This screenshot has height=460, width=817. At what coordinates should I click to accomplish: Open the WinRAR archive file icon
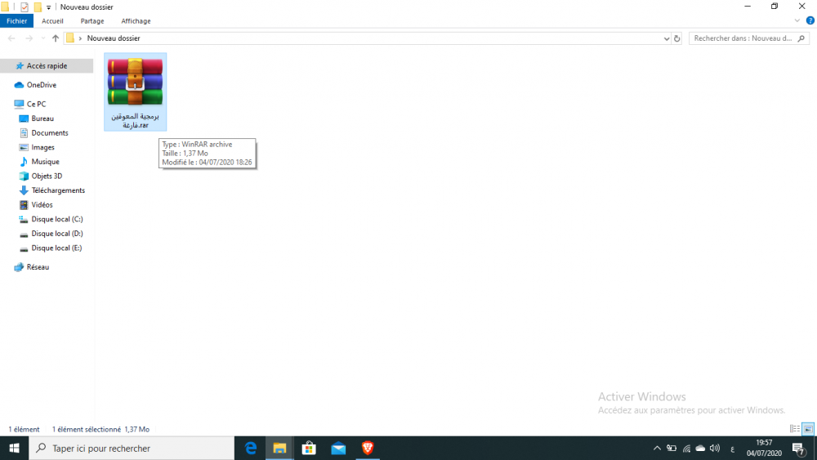click(135, 82)
